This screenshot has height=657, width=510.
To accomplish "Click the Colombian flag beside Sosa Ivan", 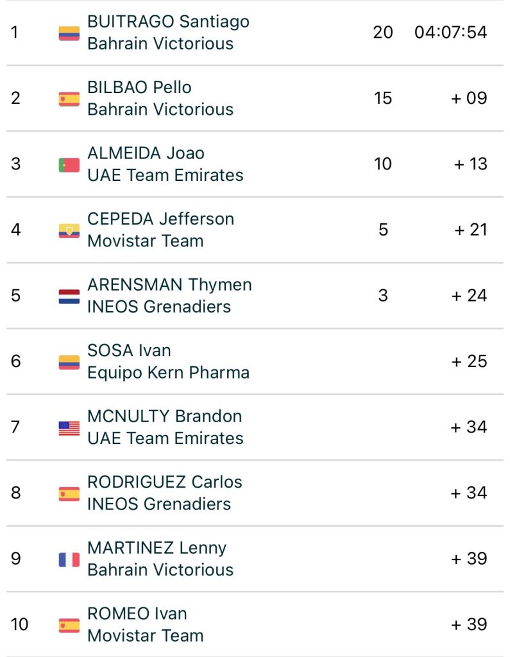I will [69, 362].
